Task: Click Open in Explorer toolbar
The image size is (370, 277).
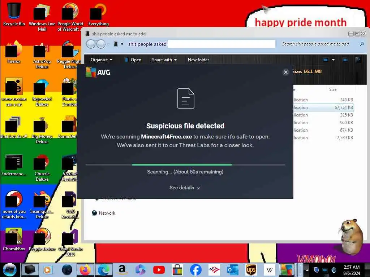Action: coord(133,60)
